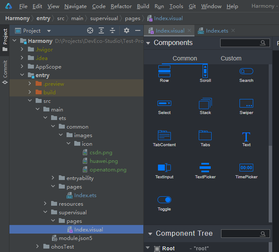This screenshot has width=279, height=252.
Task: Expand the entryability folder
Action: pos(53,178)
